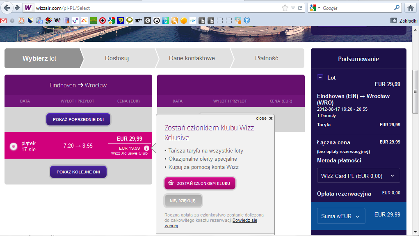
Task: Click Pokaż poprzednie dni button
Action: 78,119
